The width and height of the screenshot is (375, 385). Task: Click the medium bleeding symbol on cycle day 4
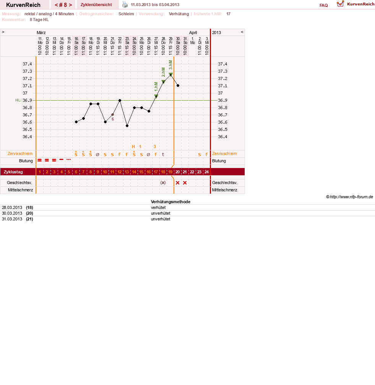point(61,160)
